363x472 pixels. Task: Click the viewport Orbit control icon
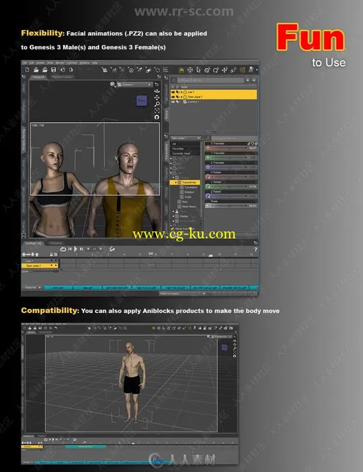157,91
